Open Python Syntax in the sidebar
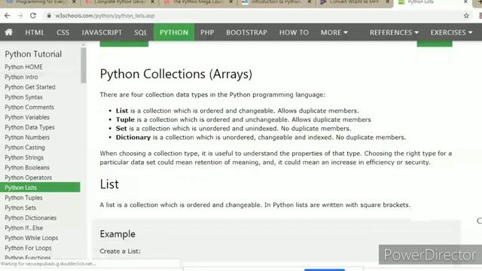482x271 pixels. (23, 97)
